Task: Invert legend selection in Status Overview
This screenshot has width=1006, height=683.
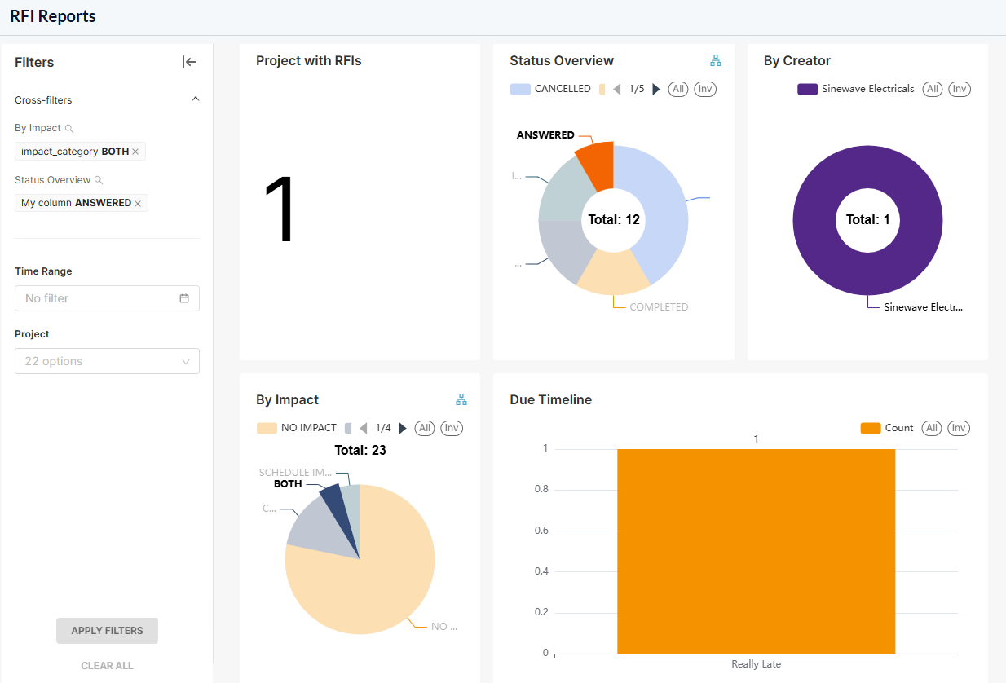Action: click(705, 89)
